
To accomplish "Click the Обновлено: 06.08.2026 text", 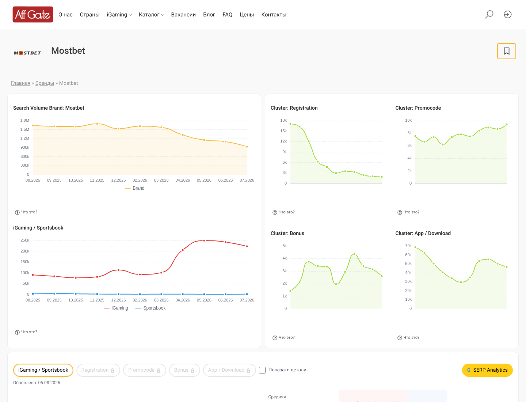I will 37,383.
